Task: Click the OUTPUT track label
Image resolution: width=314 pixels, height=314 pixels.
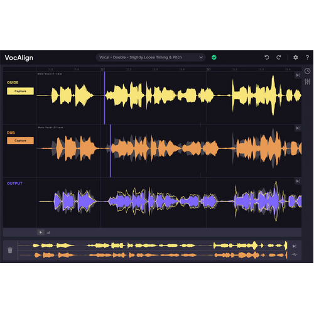Action: pos(14,183)
